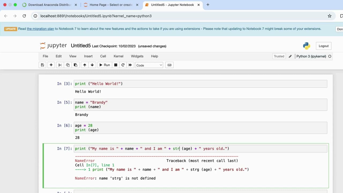Restart kernel and run all icon
Image resolution: width=343 pixels, height=193 pixels.
pos(130,65)
